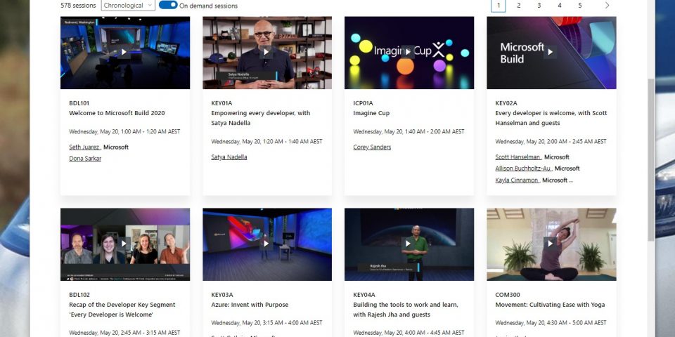Play the KEY02A Microsoft Build video
The height and width of the screenshot is (337, 675).
click(550, 52)
